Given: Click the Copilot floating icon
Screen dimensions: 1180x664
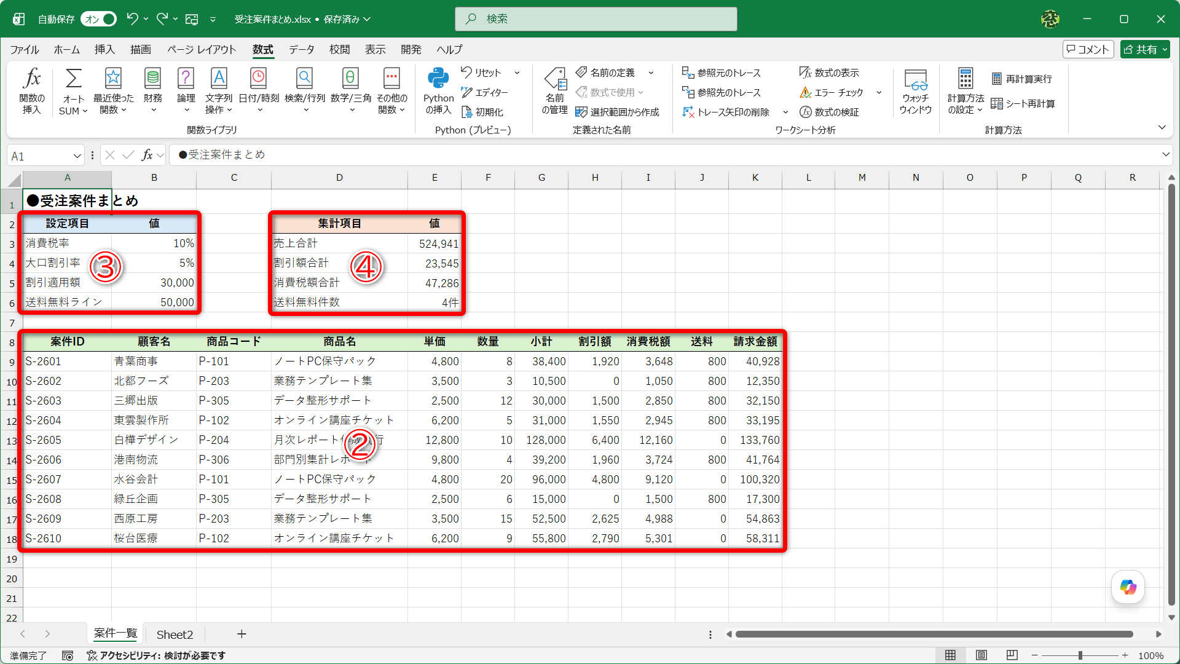Looking at the screenshot, I should [1128, 587].
